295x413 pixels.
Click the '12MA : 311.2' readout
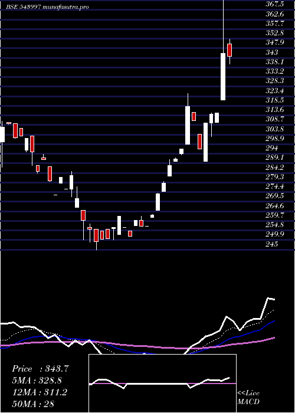click(40, 392)
